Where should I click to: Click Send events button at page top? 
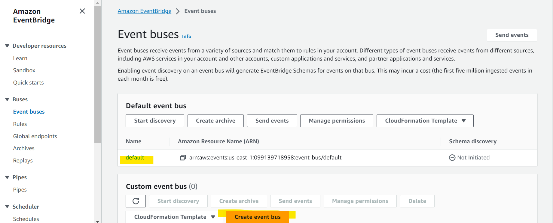pyautogui.click(x=512, y=35)
